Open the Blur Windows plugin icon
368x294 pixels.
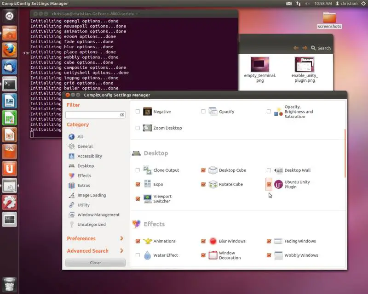213,241
